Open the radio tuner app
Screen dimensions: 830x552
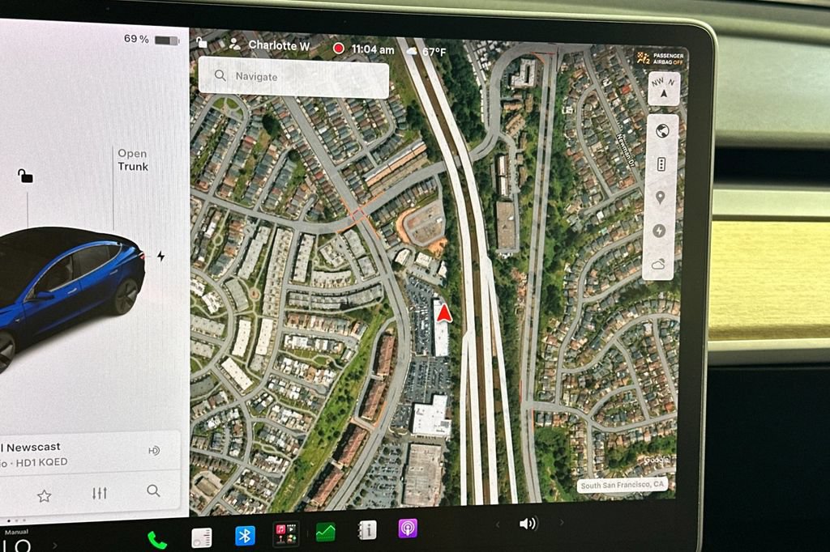tap(202, 537)
